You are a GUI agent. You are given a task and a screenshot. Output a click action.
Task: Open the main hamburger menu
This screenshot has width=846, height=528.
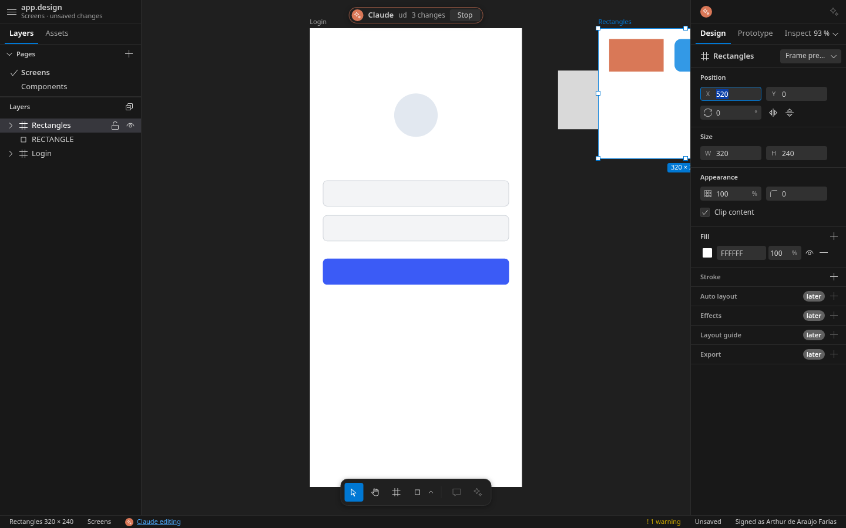[x=11, y=12]
